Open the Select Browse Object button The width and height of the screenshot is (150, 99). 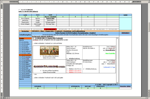149,94
